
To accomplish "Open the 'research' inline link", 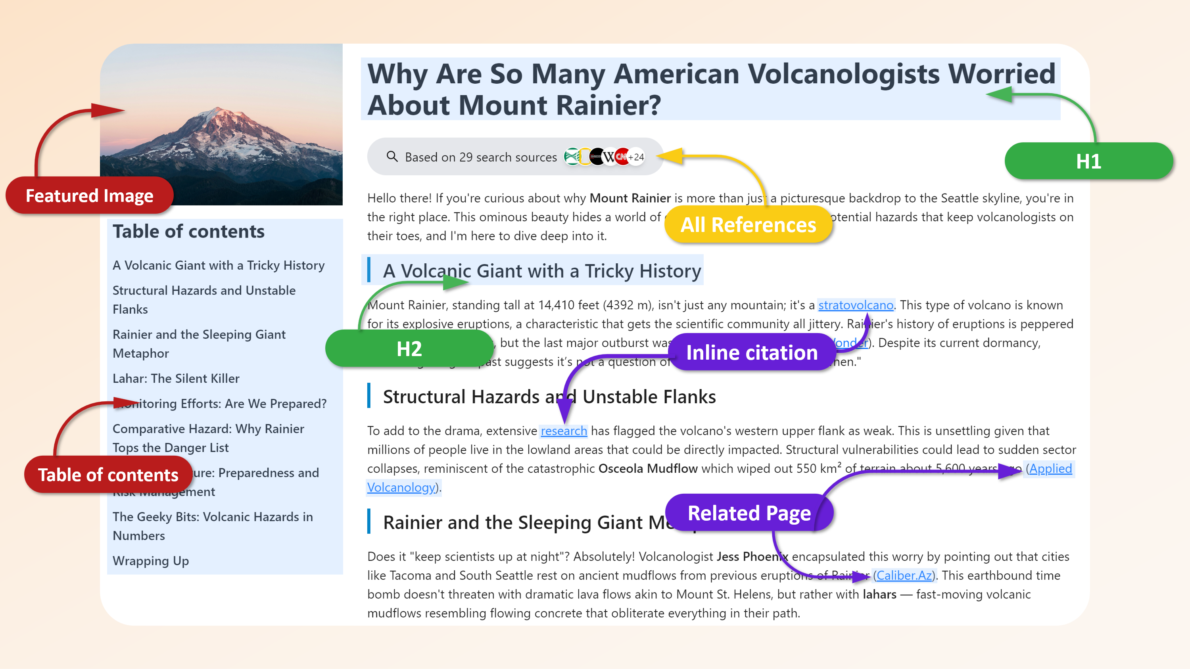I will pos(563,431).
